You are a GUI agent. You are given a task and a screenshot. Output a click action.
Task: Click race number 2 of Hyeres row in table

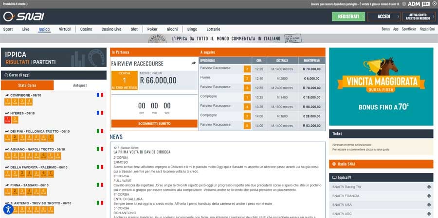click(x=247, y=79)
